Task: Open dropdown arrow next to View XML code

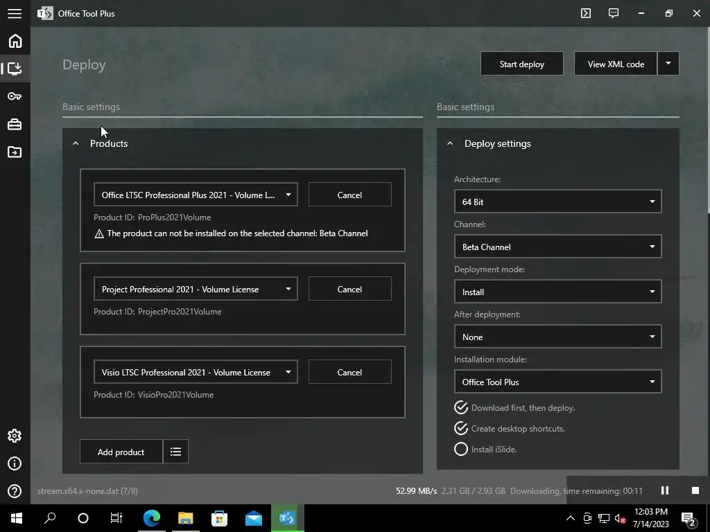Action: click(x=668, y=63)
